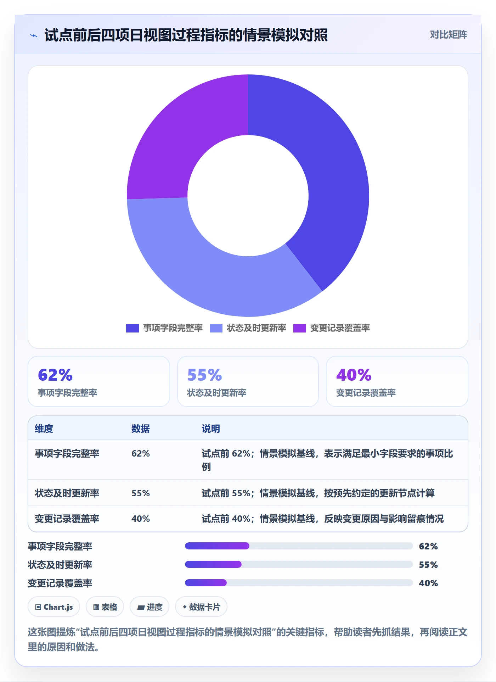The image size is (496, 682).
Task: Click the description starting 试点前 55%
Action: click(x=318, y=493)
